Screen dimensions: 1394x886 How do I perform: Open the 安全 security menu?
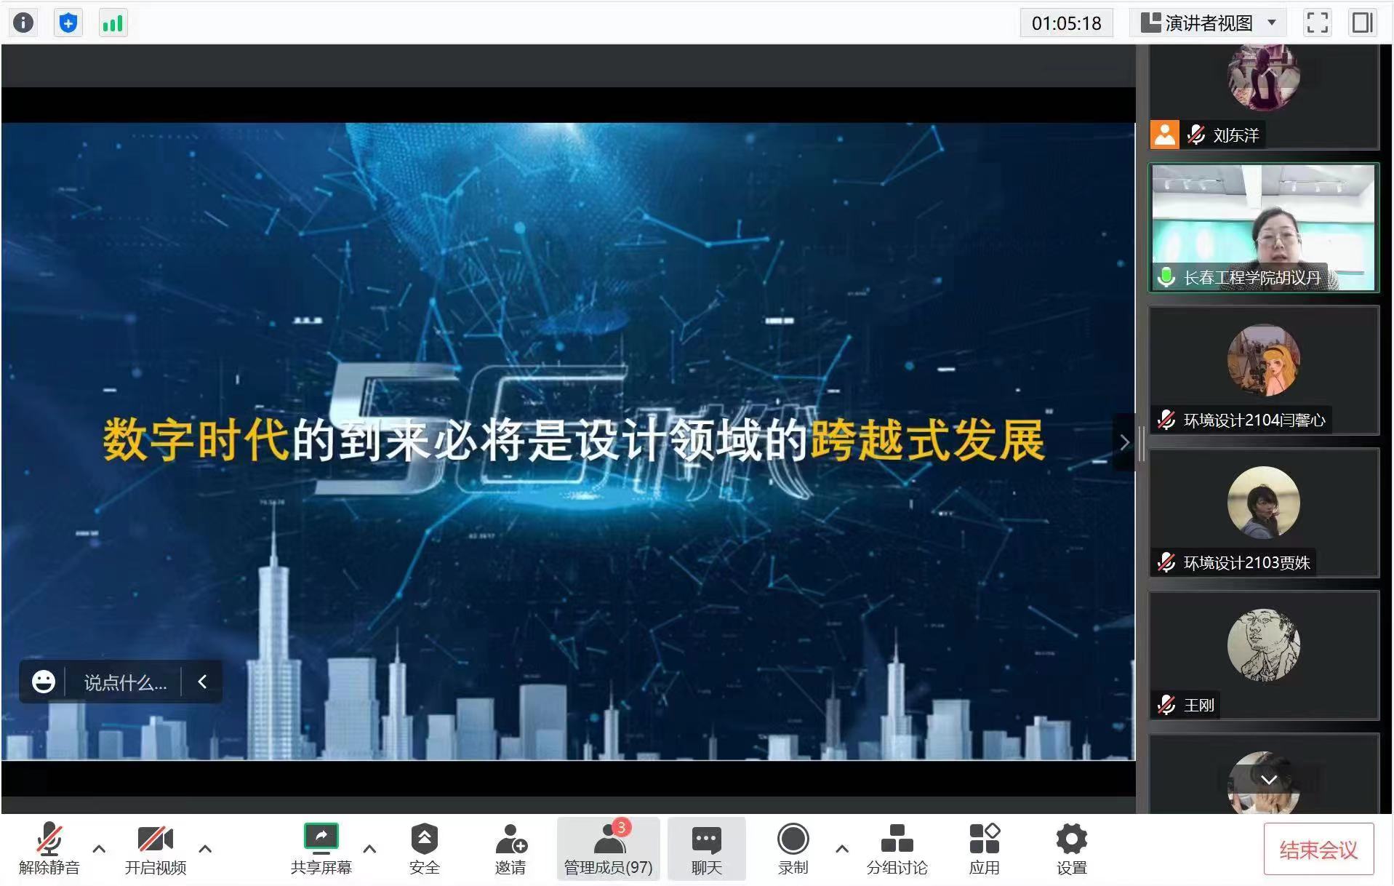424,848
